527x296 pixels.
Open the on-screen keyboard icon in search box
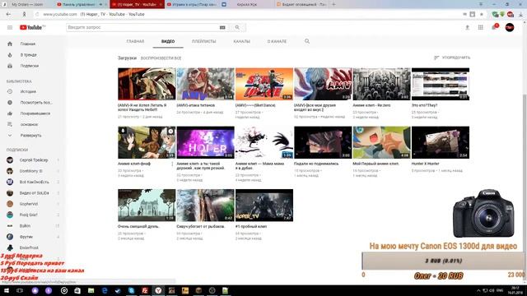click(x=222, y=27)
